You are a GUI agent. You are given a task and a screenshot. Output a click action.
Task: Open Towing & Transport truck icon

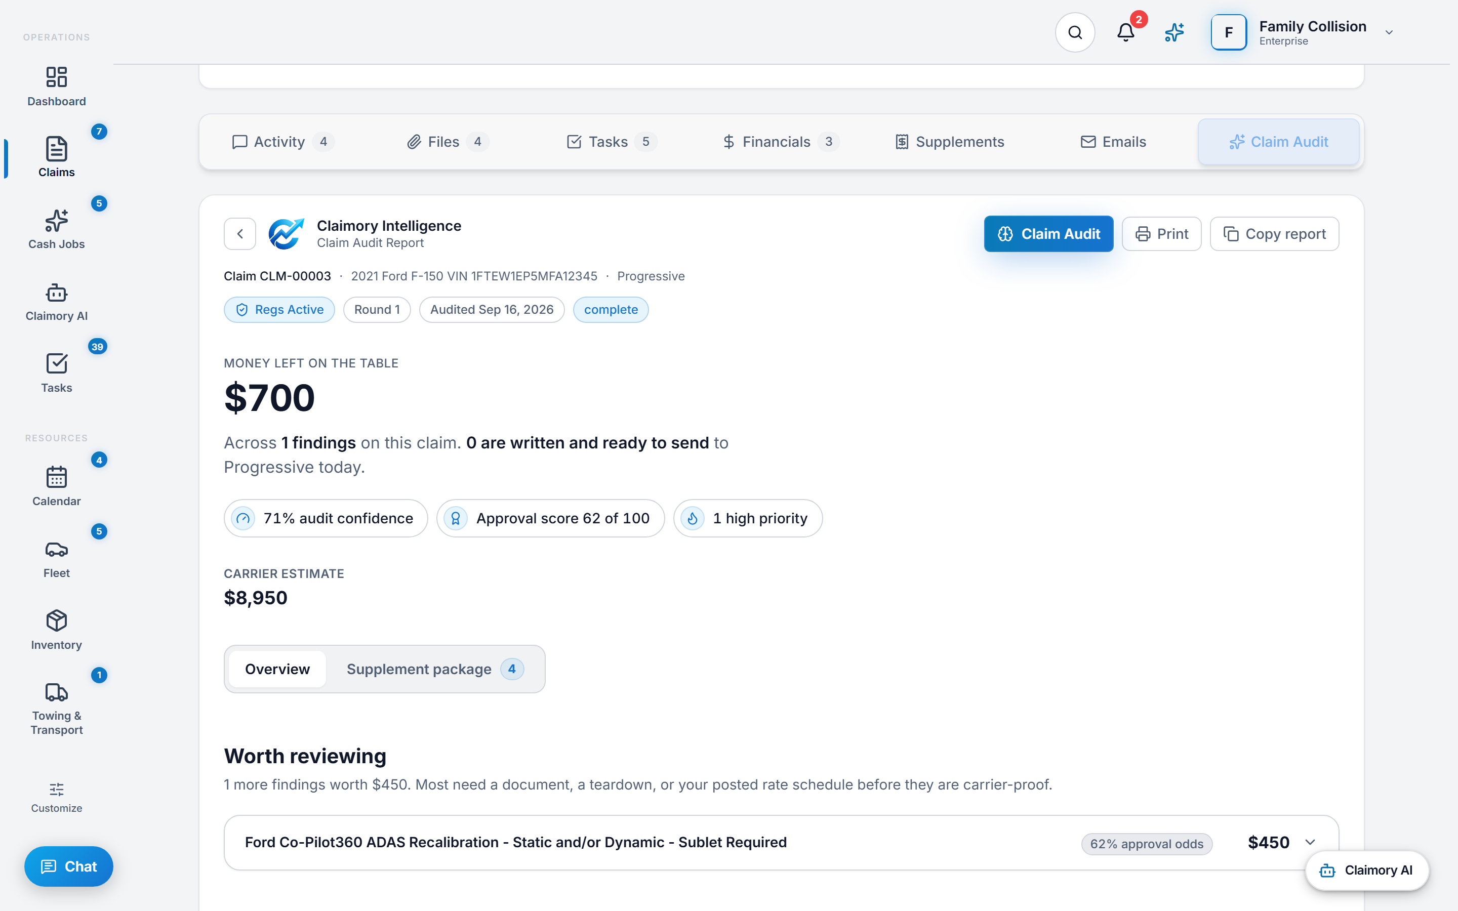point(57,692)
